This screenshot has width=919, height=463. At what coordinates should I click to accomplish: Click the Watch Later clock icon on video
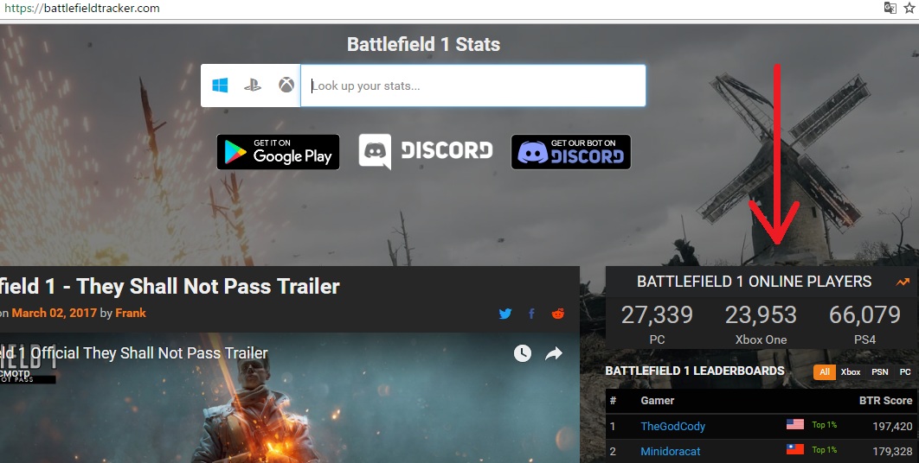[522, 353]
